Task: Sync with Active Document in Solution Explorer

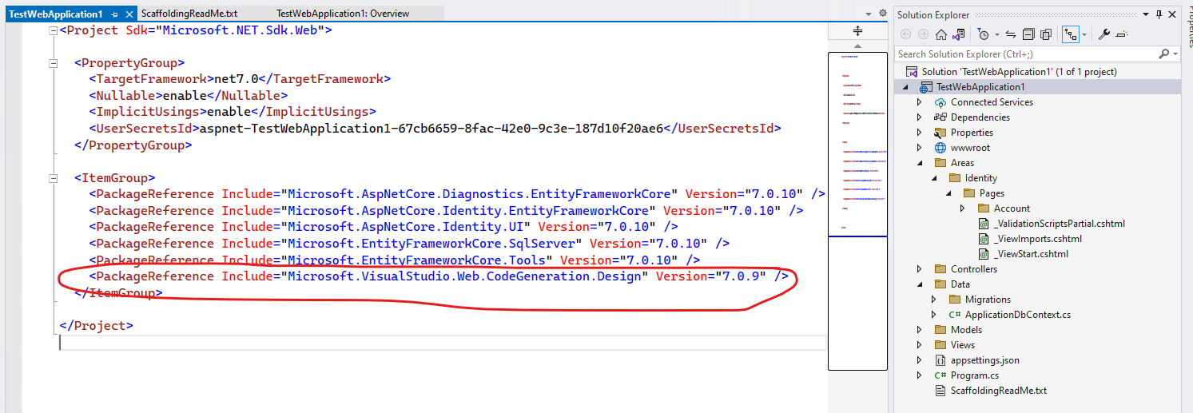Action: coord(1011,34)
